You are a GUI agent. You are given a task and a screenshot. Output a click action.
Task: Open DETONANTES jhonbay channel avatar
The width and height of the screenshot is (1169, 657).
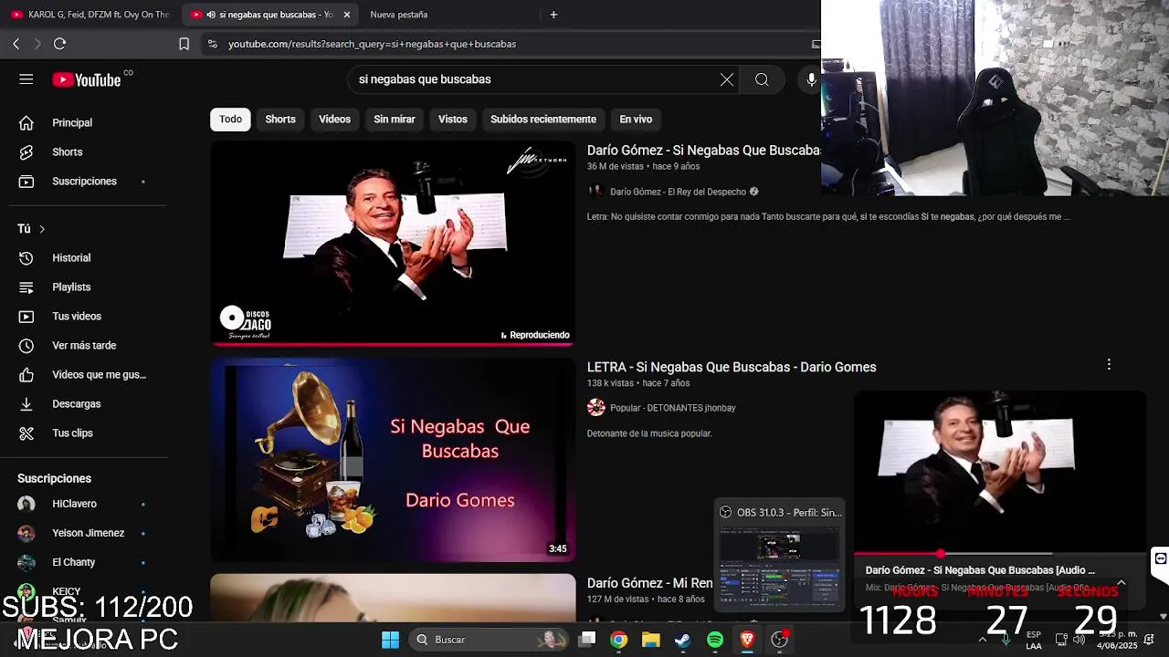coord(596,408)
